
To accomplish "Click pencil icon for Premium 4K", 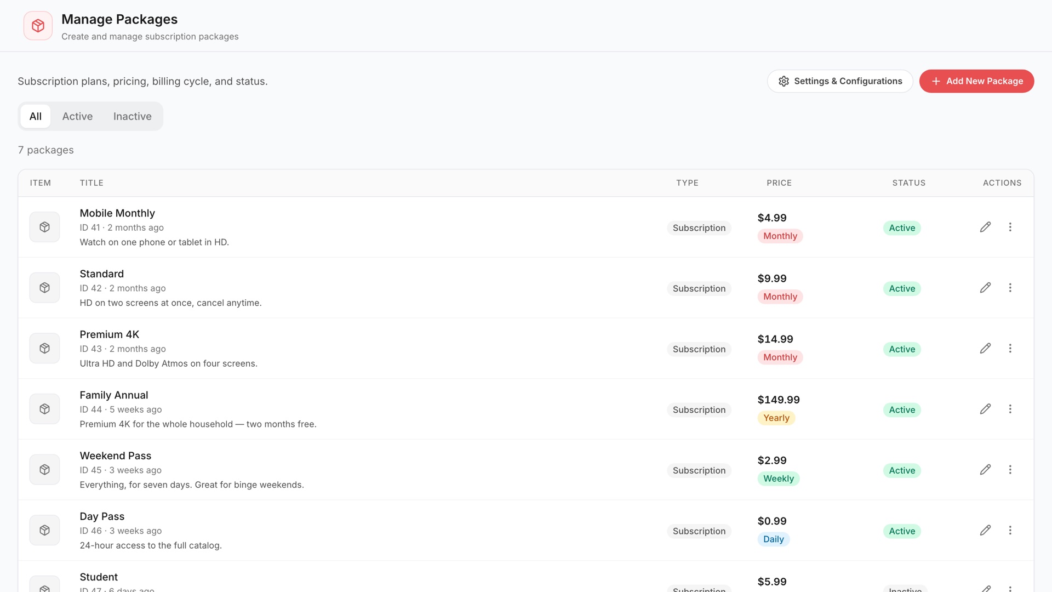I will (x=985, y=348).
